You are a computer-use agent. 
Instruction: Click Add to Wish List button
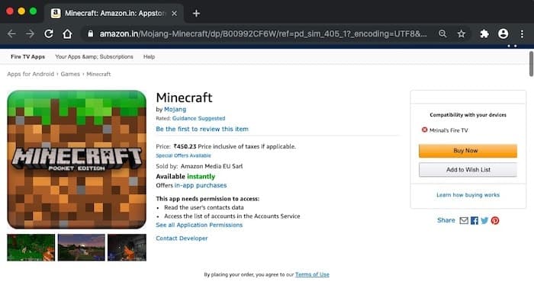[468, 170]
